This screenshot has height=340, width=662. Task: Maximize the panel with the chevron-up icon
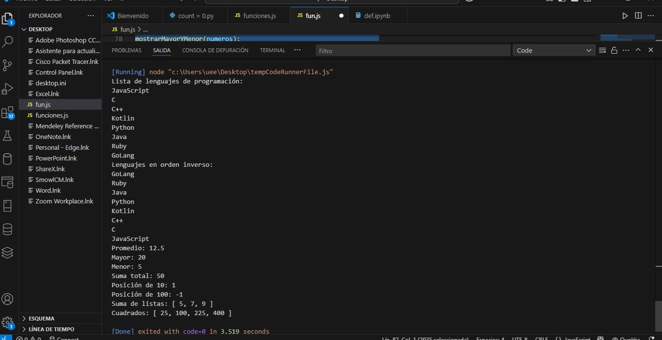point(638,50)
